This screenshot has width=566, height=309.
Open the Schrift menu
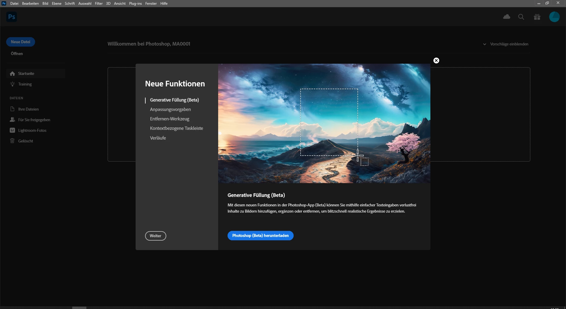click(x=70, y=4)
